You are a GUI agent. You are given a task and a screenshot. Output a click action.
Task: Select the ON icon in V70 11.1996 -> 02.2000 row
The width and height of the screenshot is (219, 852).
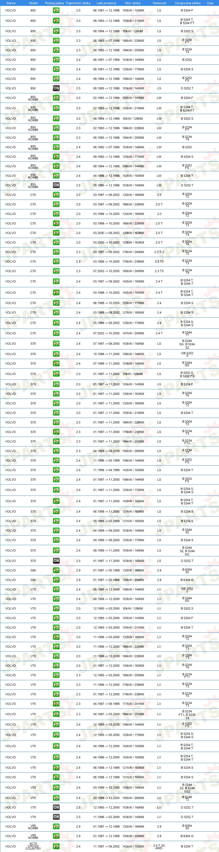(x=56, y=817)
